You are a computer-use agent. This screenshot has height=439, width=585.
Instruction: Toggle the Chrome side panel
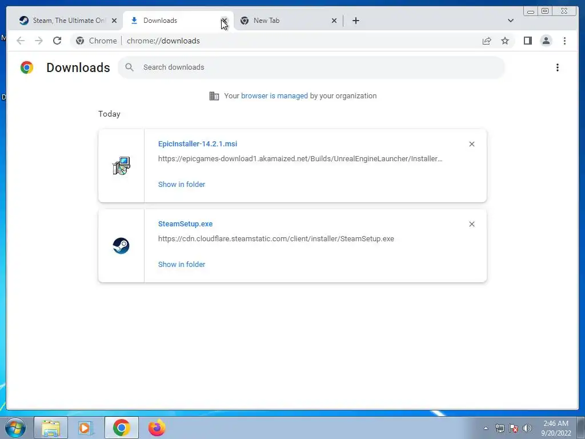click(x=527, y=41)
